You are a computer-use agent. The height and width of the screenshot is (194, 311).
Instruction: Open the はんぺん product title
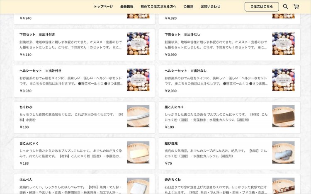coord(26,180)
